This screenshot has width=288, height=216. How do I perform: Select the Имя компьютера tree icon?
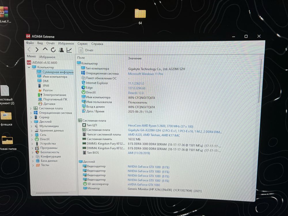(39, 76)
